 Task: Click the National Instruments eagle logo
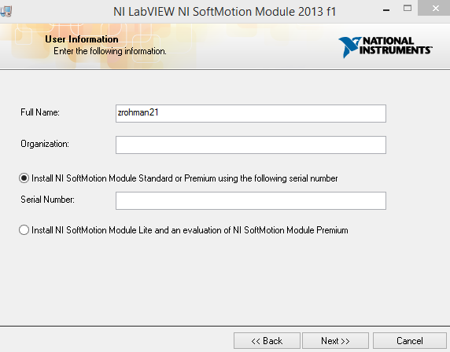(x=349, y=47)
